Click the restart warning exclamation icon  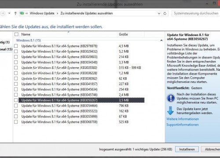coord(171,98)
